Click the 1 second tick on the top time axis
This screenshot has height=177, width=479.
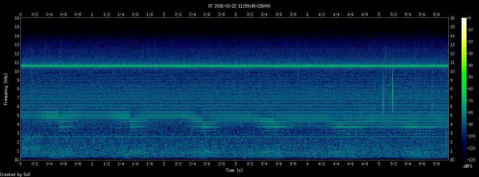(92, 15)
